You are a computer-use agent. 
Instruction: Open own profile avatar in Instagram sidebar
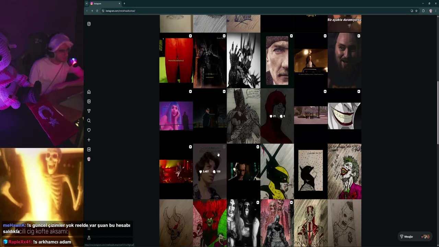[89, 159]
